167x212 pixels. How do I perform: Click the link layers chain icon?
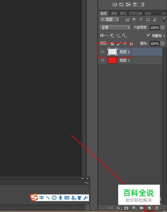tap(111, 208)
